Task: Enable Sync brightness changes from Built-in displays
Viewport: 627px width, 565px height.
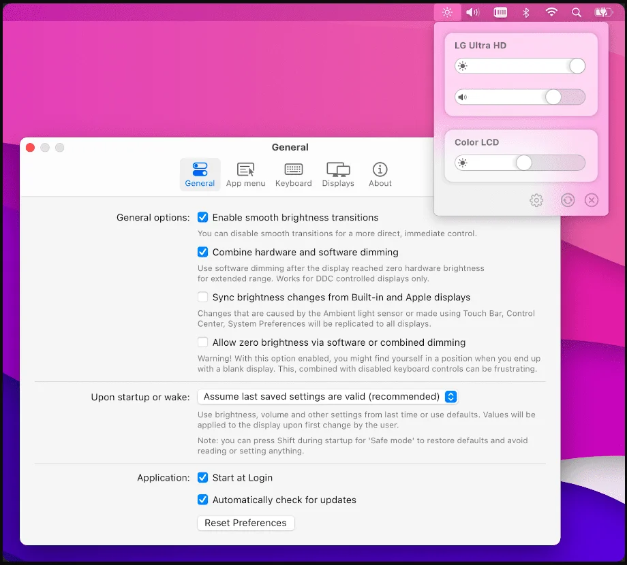Action: (202, 297)
